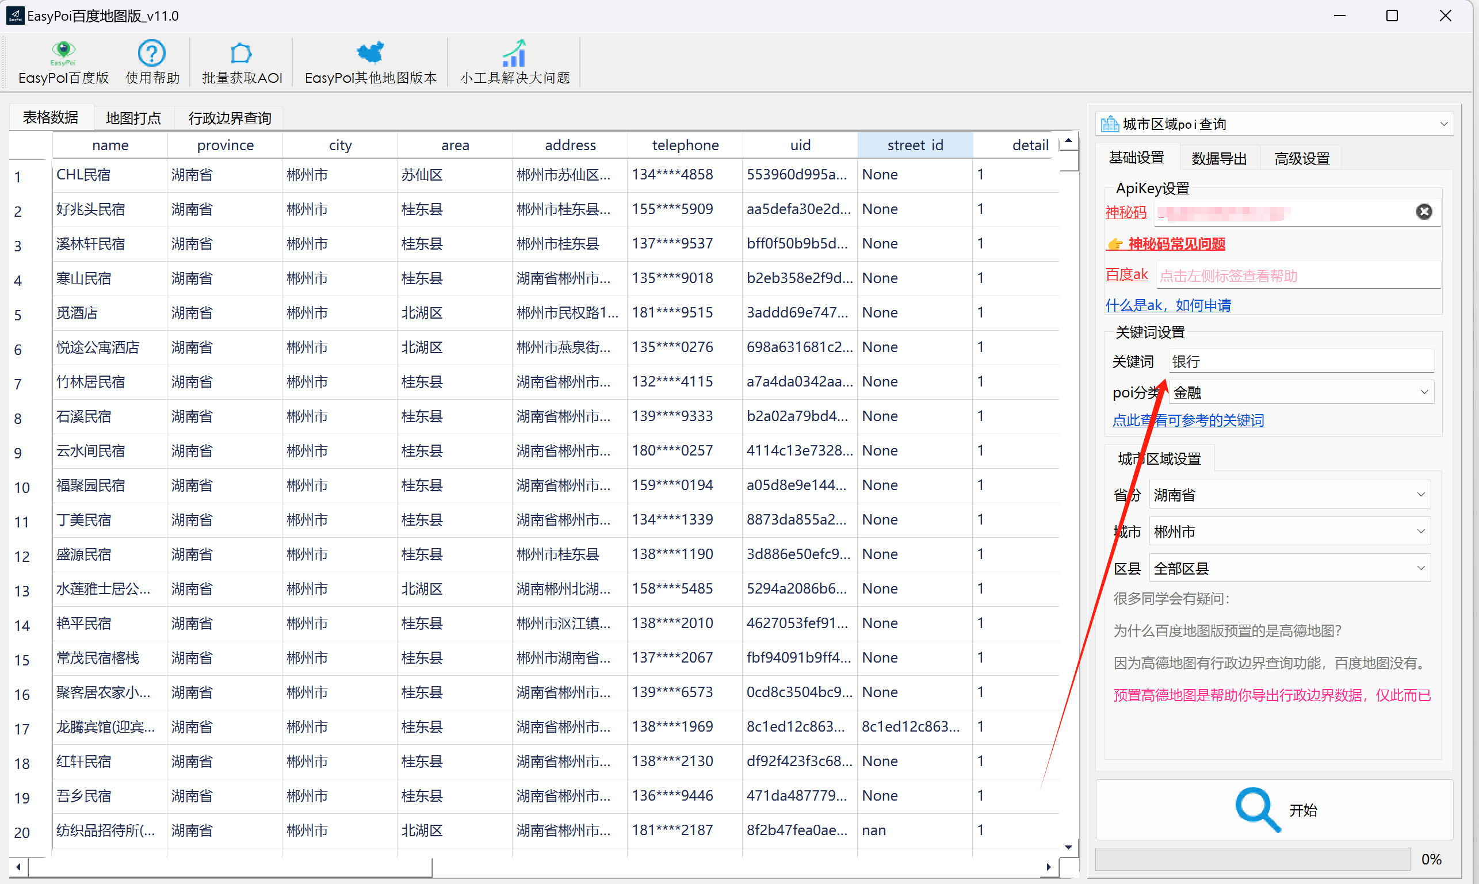Click the progress bar showing 0%

1253,860
